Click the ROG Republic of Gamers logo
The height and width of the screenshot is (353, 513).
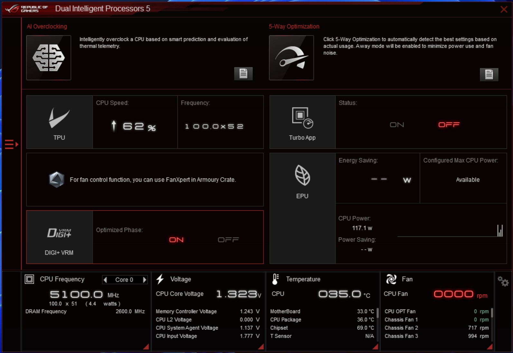click(27, 9)
